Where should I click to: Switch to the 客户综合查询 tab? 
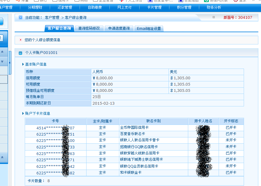click(59, 28)
